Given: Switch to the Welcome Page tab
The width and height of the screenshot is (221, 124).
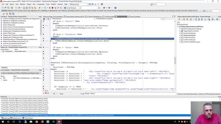Looking at the screenshot, I should tap(48, 17).
